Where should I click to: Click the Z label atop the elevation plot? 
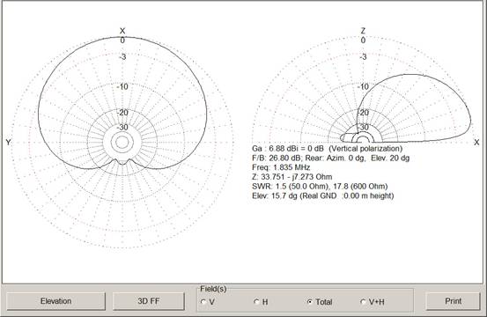point(363,31)
